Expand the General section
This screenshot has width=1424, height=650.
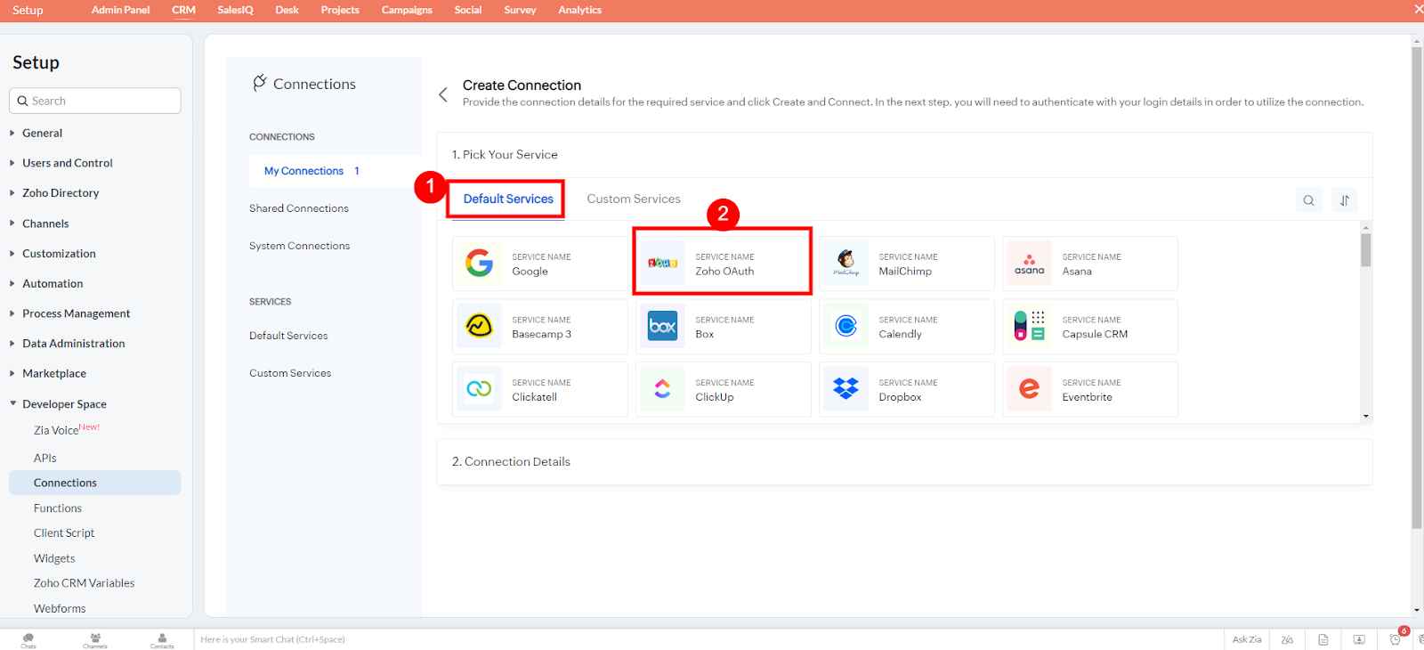click(x=42, y=133)
